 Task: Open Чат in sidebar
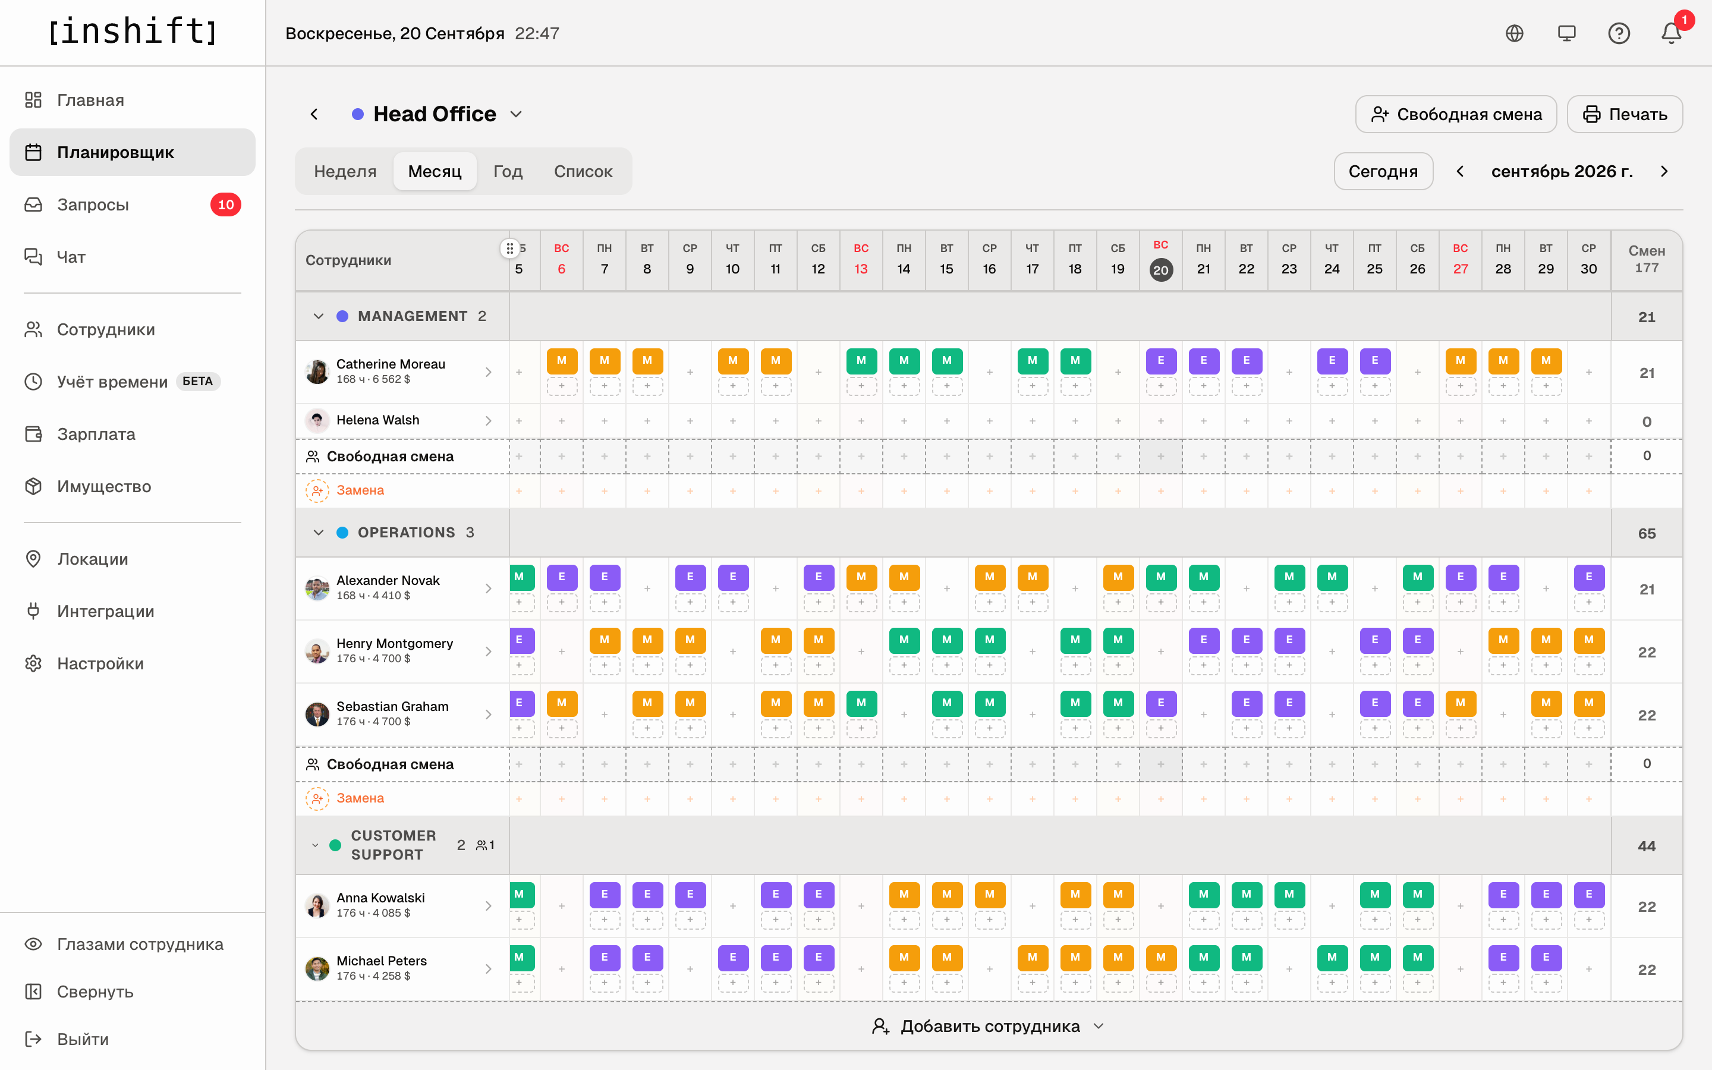133,257
